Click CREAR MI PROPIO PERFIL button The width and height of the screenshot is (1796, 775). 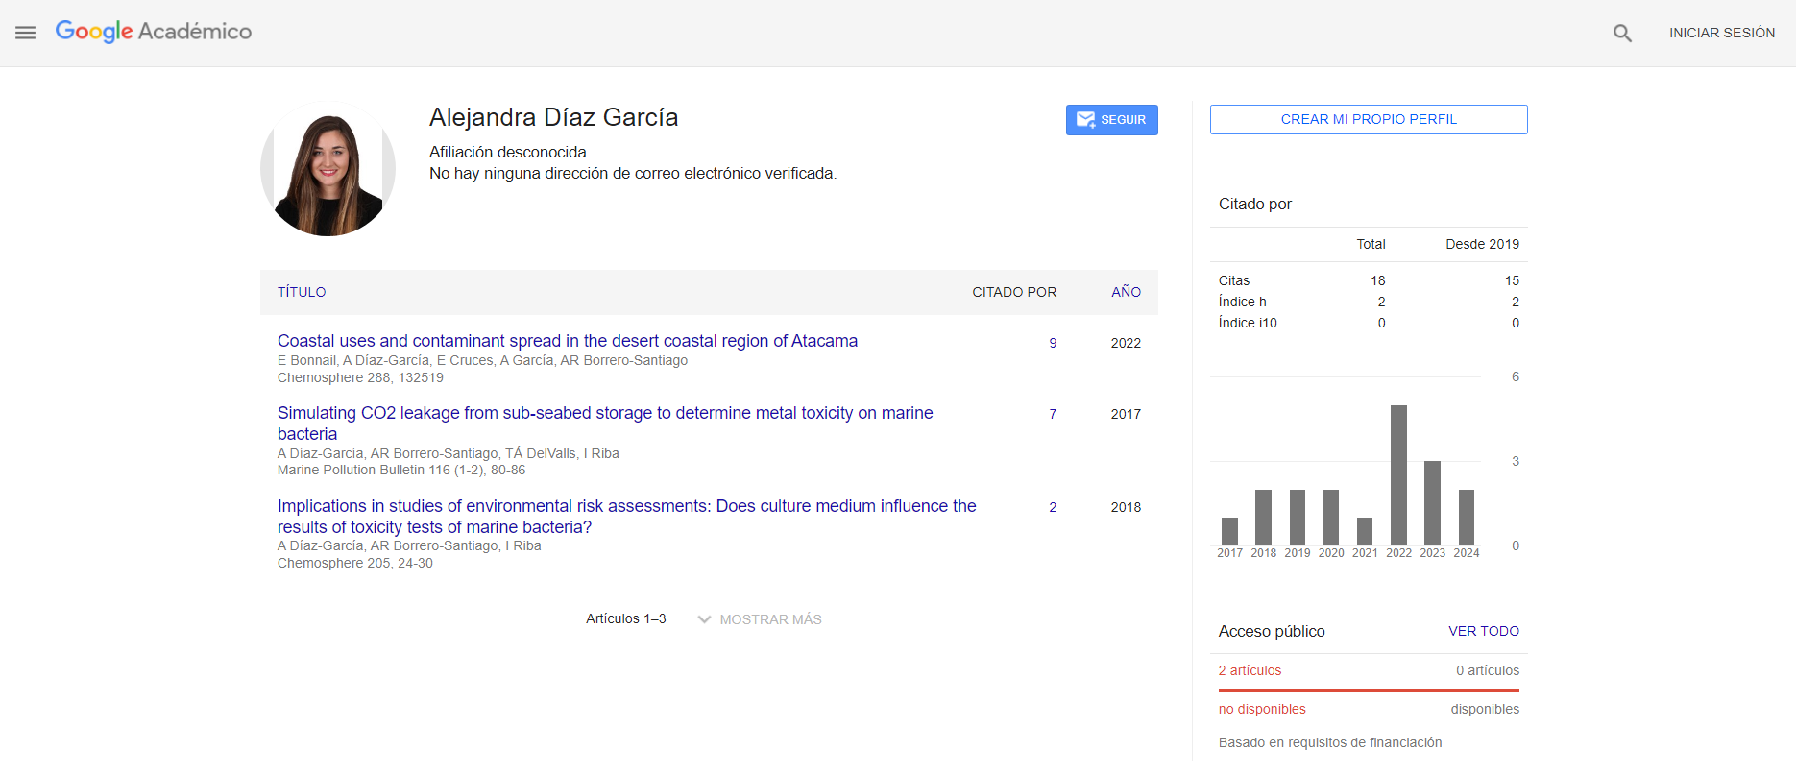(x=1368, y=120)
